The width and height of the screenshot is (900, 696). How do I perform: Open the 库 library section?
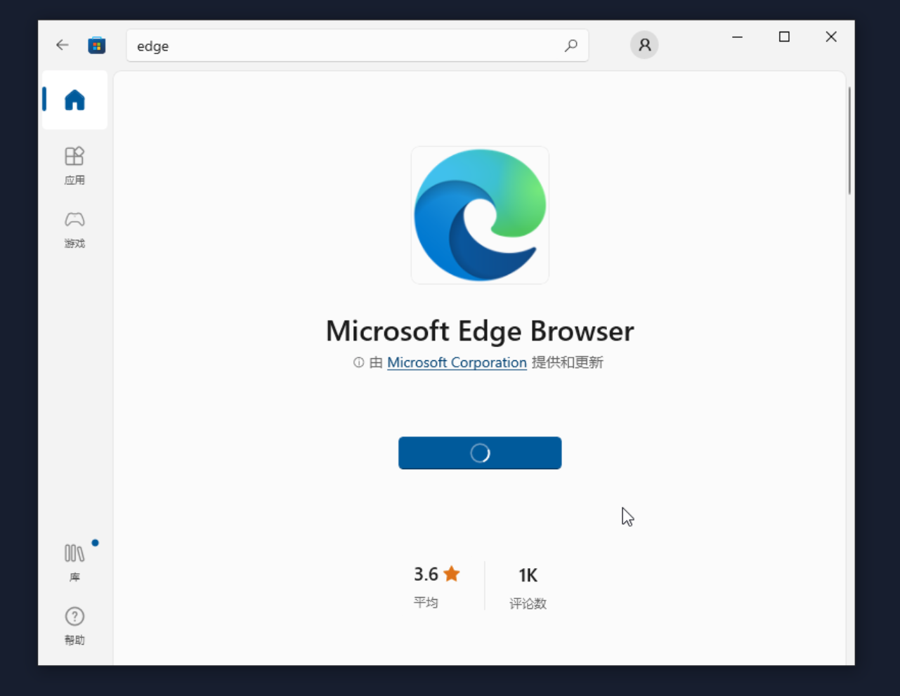point(74,563)
